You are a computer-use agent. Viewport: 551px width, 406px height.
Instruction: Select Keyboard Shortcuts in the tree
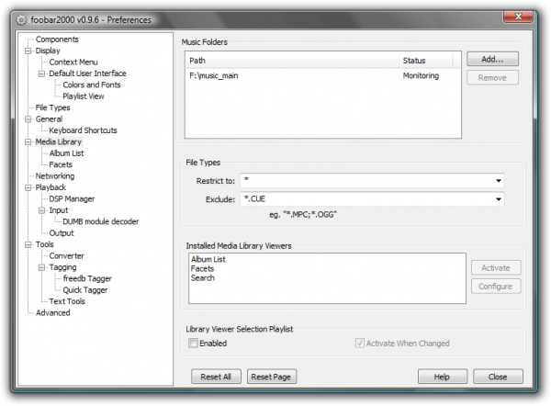[83, 130]
